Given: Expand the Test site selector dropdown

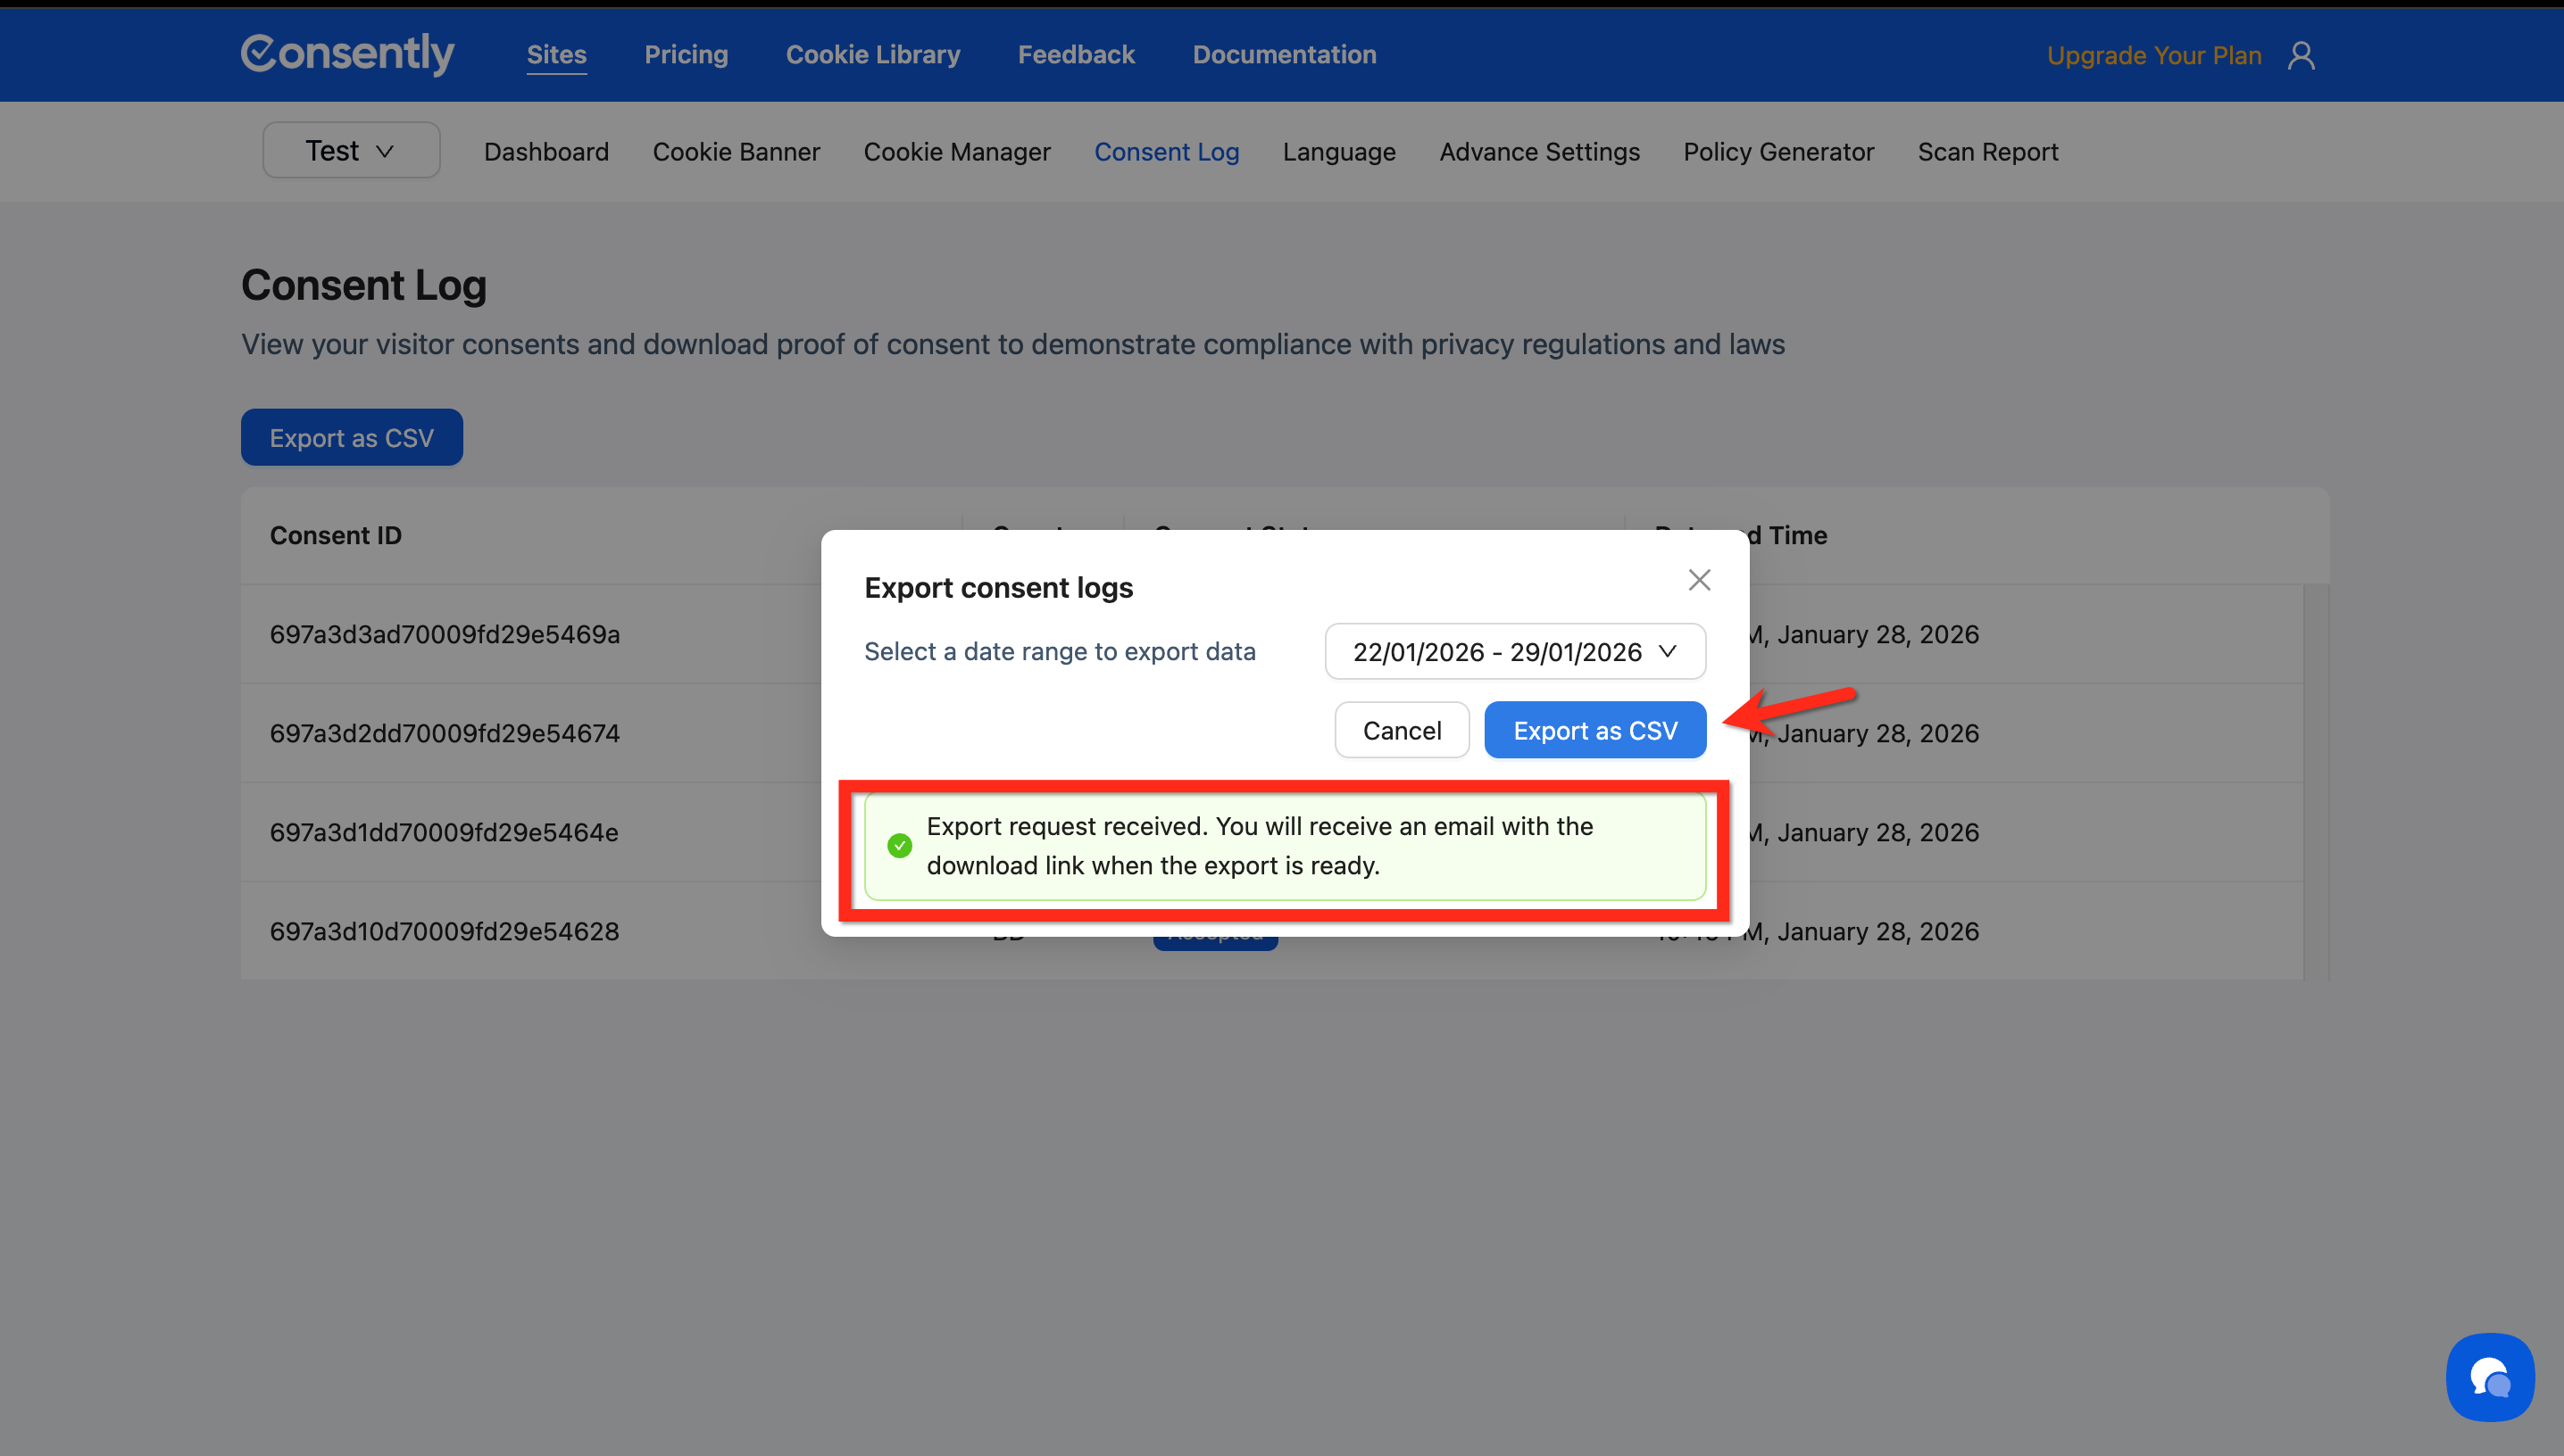Looking at the screenshot, I should click(x=350, y=151).
